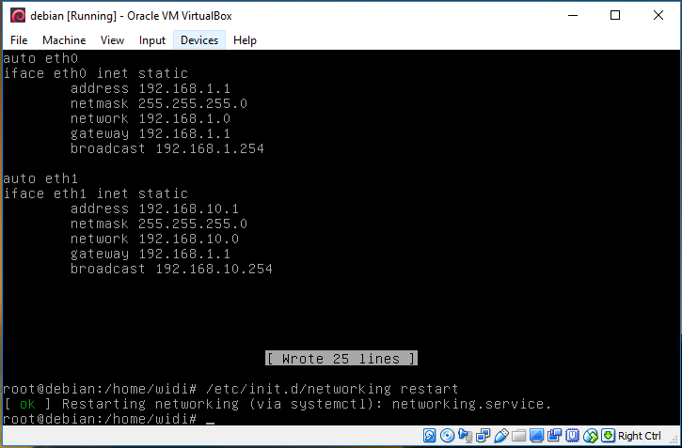Close the VirtualBox window
This screenshot has height=448, width=682.
click(x=658, y=16)
